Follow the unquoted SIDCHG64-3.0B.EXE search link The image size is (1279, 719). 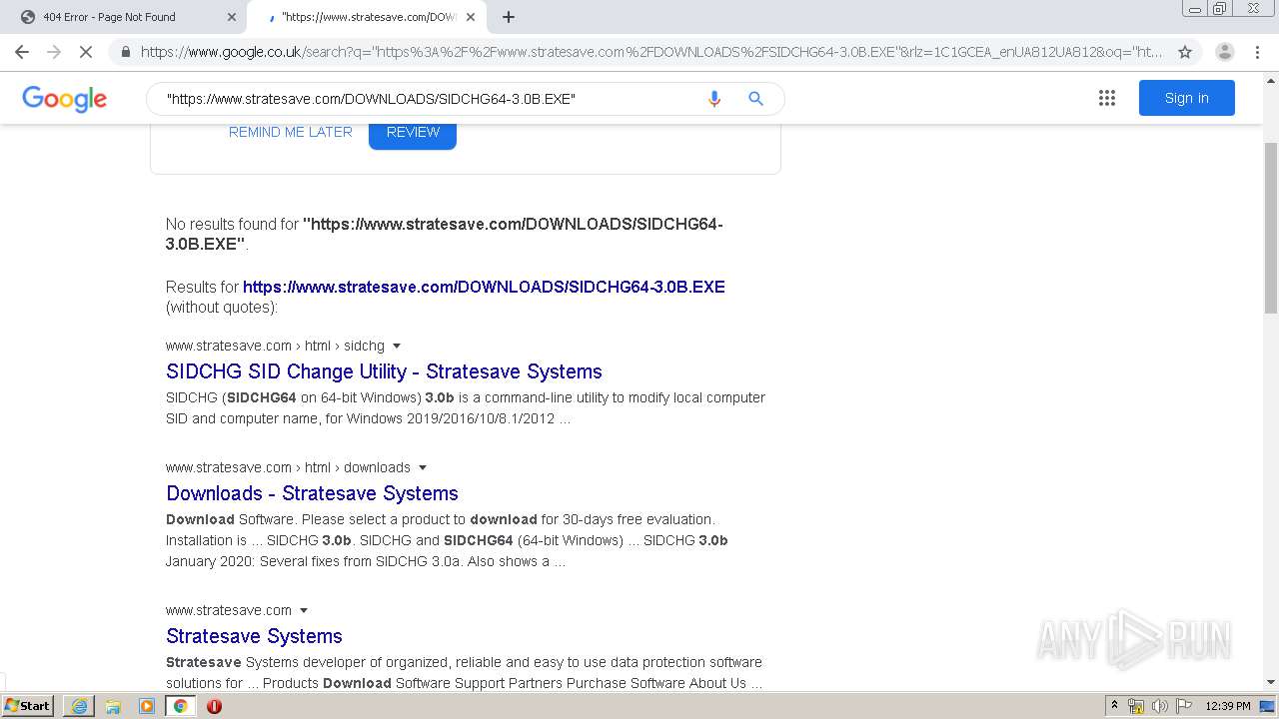484,287
